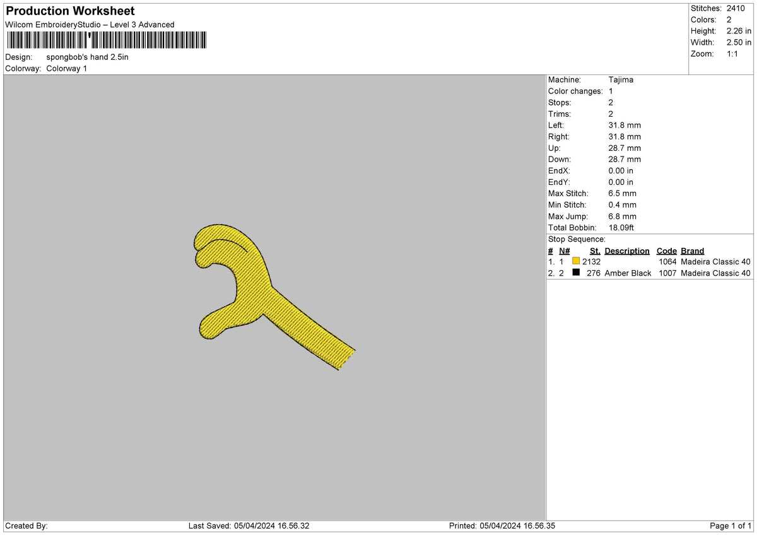Image resolution: width=757 pixels, height=535 pixels.
Task: Click the Machine value Tajima
Action: click(x=621, y=80)
